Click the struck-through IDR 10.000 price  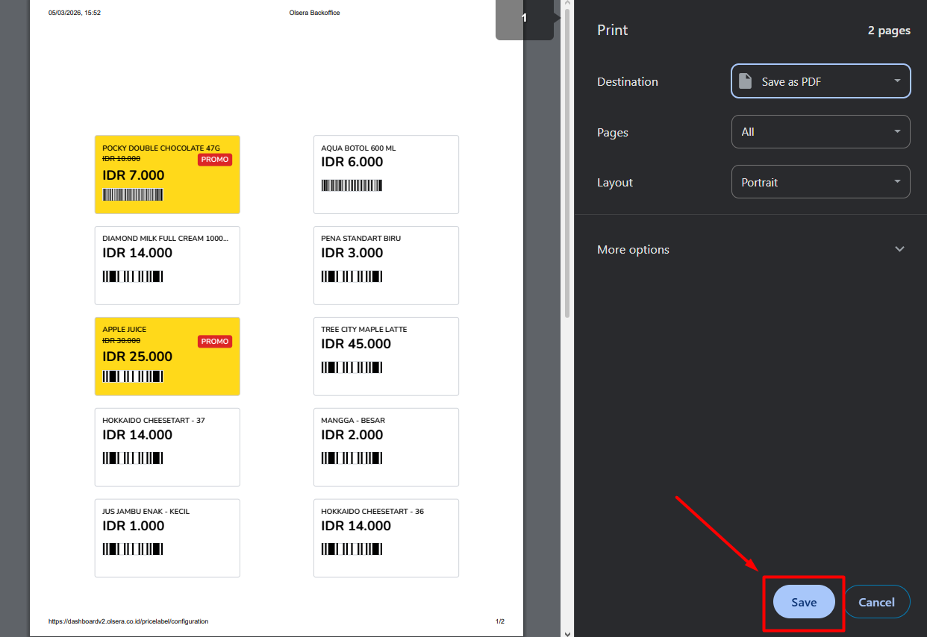[x=121, y=158]
